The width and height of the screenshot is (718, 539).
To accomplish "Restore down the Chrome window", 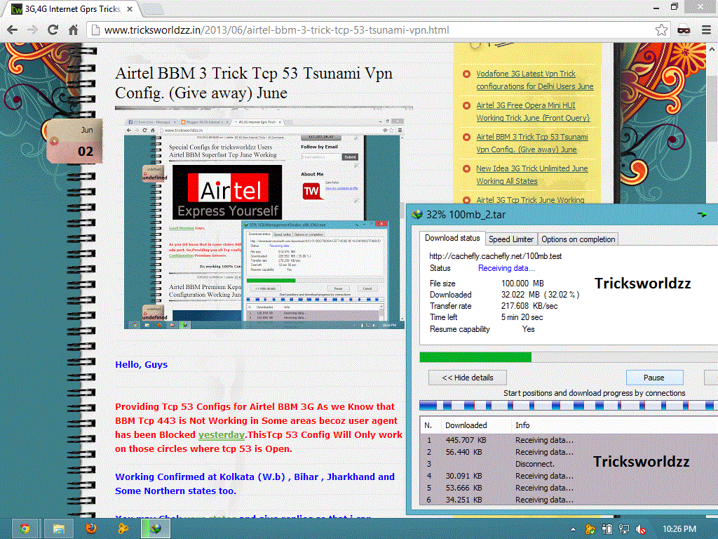I will point(674,7).
